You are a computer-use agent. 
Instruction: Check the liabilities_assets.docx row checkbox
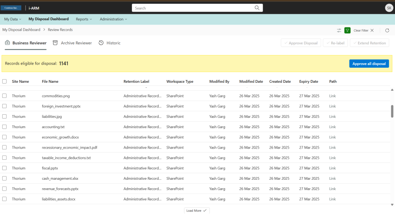[x=4, y=199]
